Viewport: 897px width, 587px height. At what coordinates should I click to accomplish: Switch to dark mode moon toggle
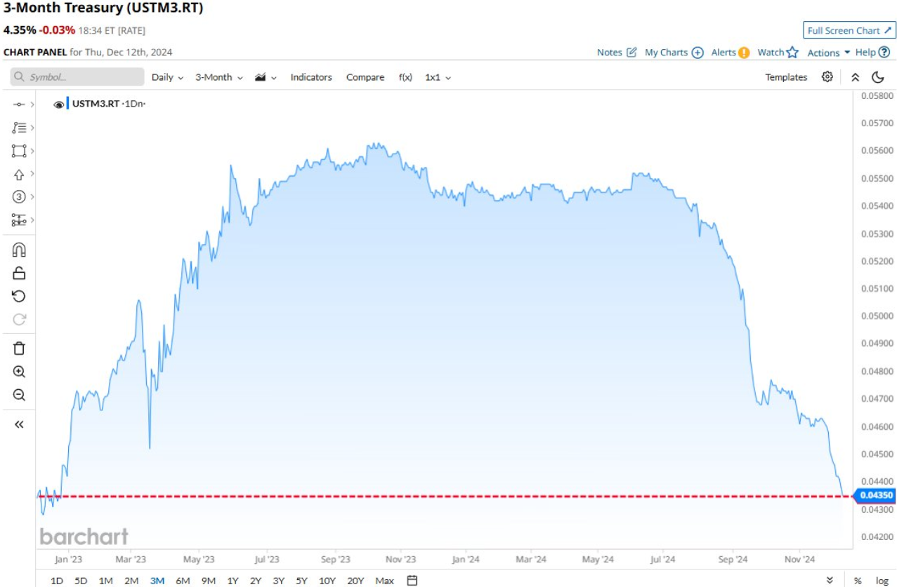click(878, 77)
